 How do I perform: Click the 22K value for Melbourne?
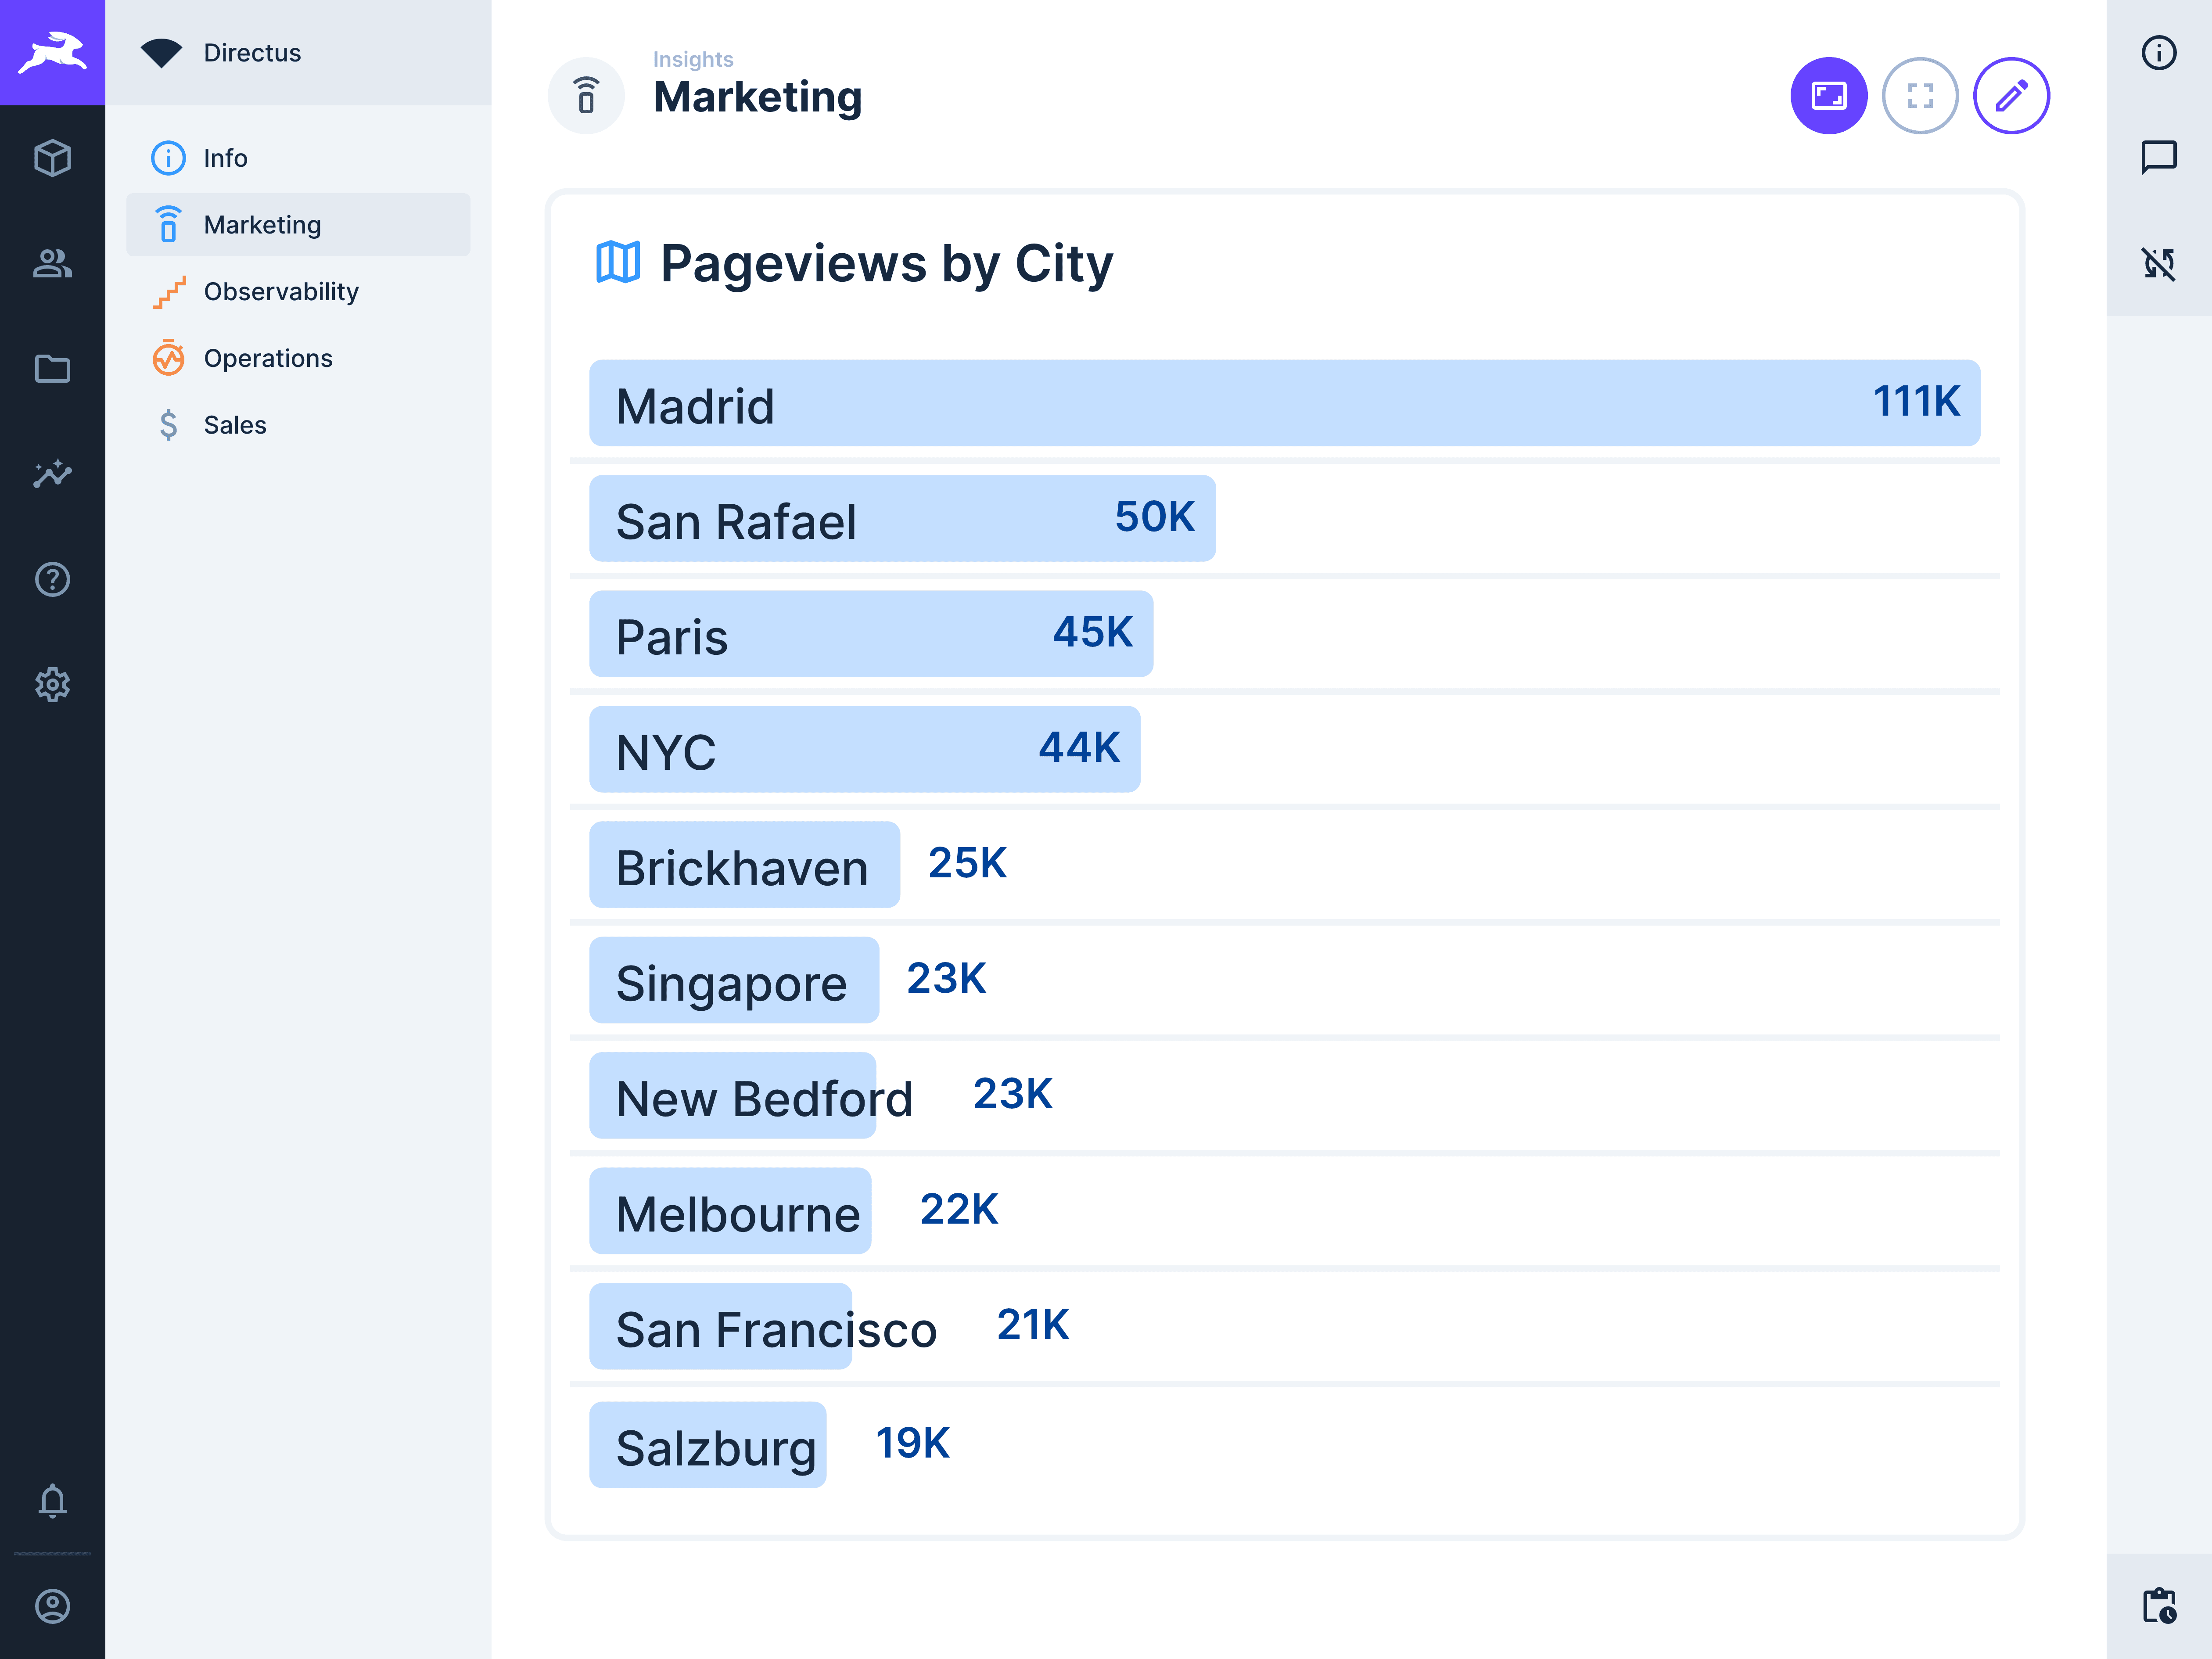pyautogui.click(x=959, y=1209)
